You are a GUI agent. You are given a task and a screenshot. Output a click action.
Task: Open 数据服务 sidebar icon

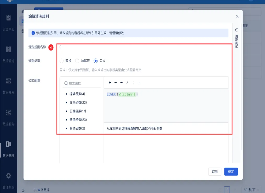(8, 112)
